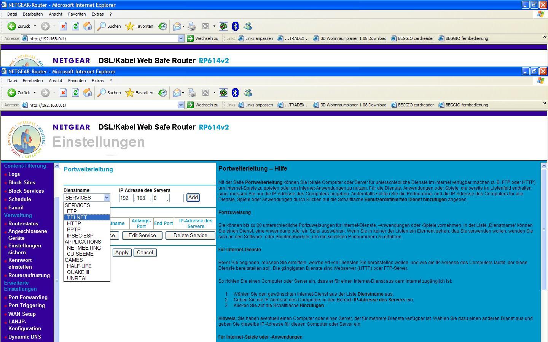Image resolution: width=548 pixels, height=342 pixels.
Task: Click Cancel button
Action: point(145,253)
